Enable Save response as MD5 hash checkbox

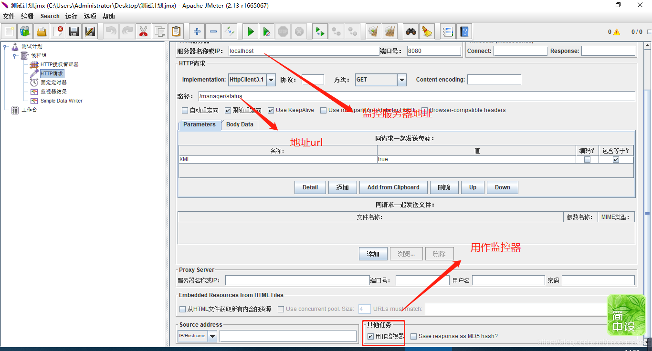tap(413, 336)
